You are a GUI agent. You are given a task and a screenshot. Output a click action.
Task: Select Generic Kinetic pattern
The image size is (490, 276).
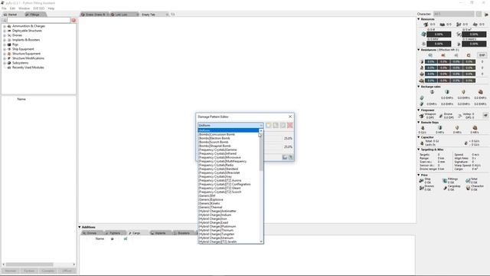(x=229, y=203)
